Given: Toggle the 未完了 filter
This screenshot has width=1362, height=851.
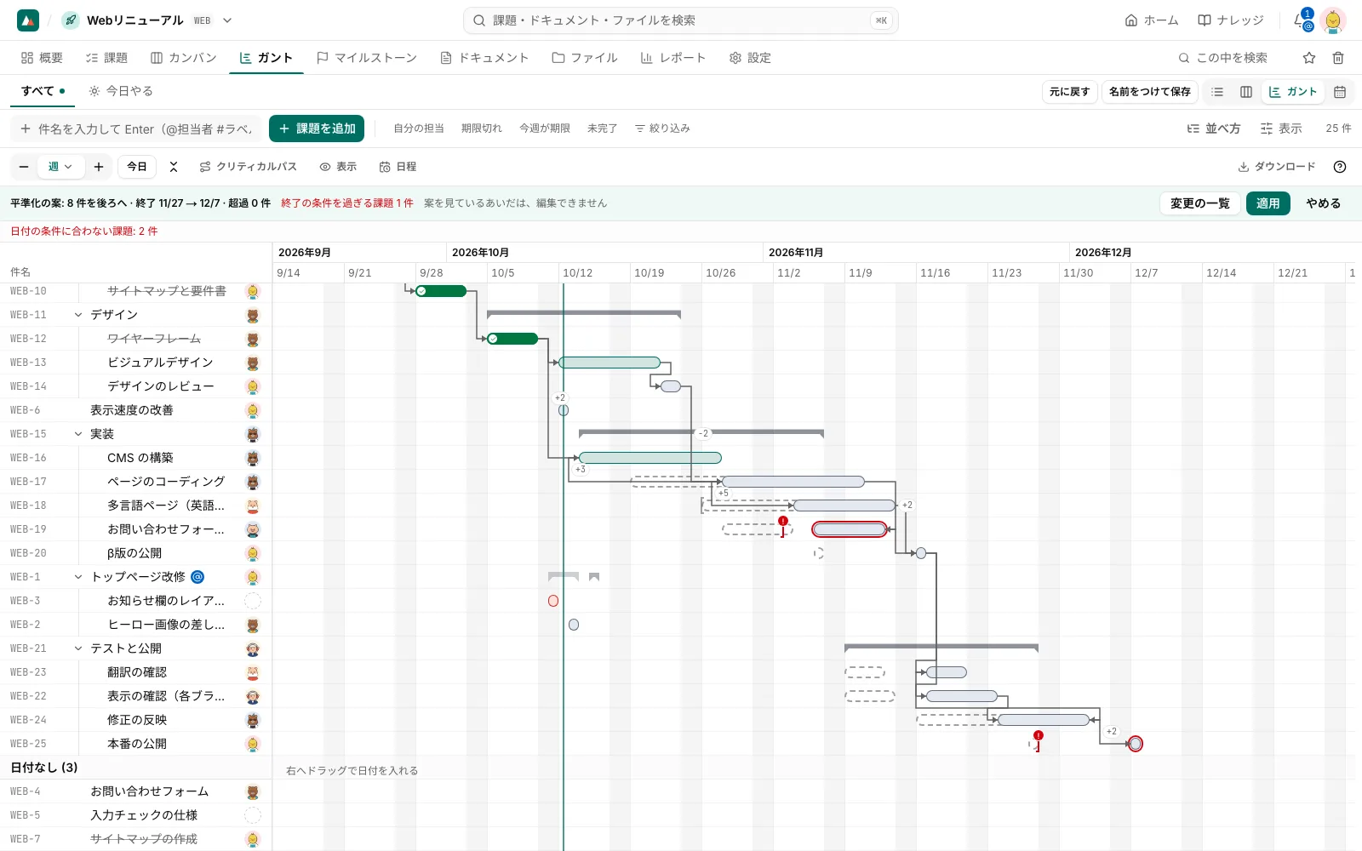Looking at the screenshot, I should pyautogui.click(x=602, y=129).
